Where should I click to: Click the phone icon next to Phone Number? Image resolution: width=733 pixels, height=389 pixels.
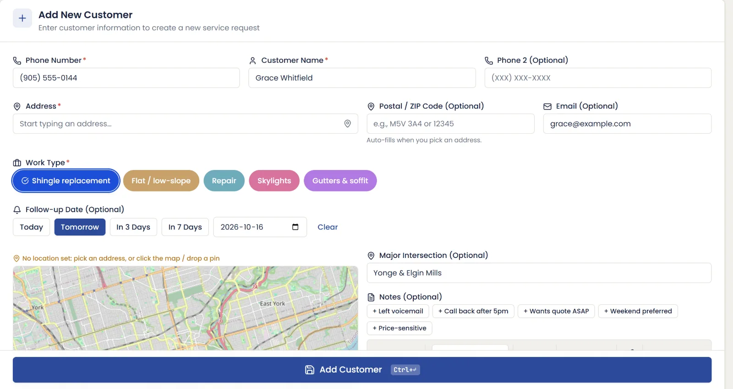[17, 60]
